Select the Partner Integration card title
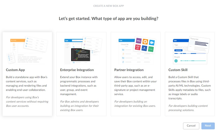 129,70
